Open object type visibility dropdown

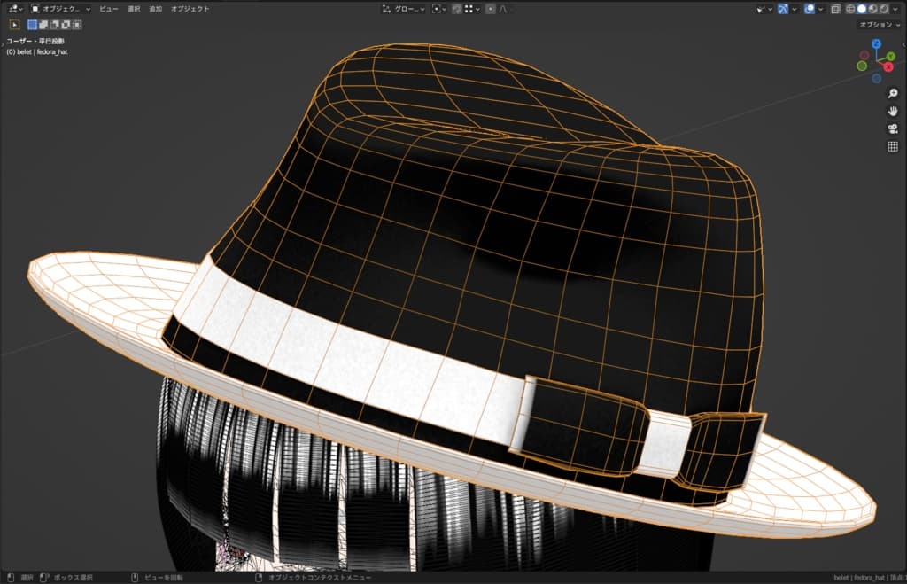(764, 9)
